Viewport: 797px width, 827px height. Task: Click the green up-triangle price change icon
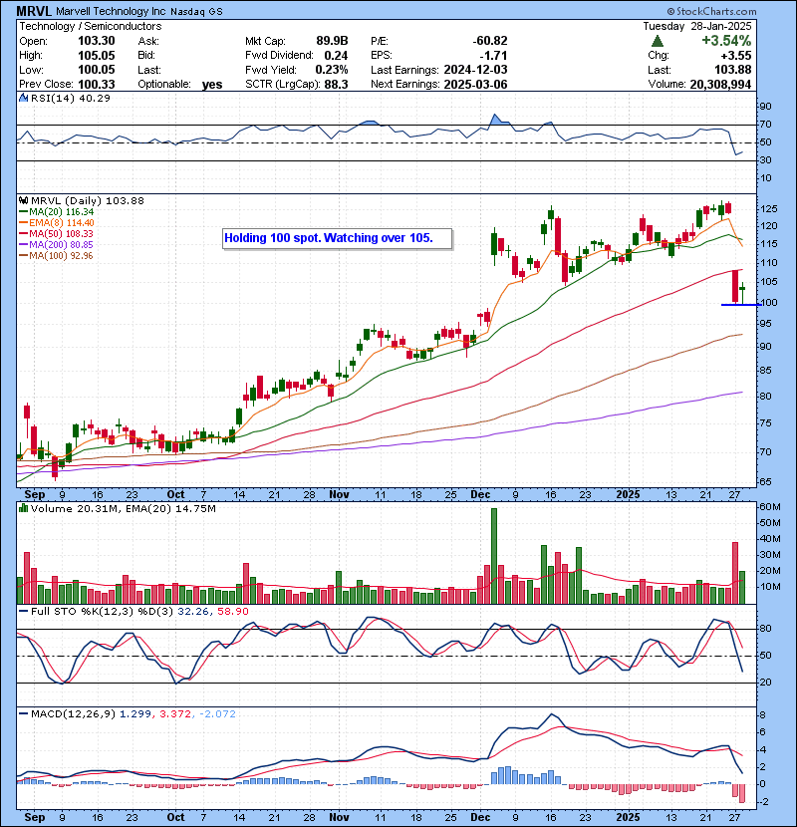pos(657,41)
